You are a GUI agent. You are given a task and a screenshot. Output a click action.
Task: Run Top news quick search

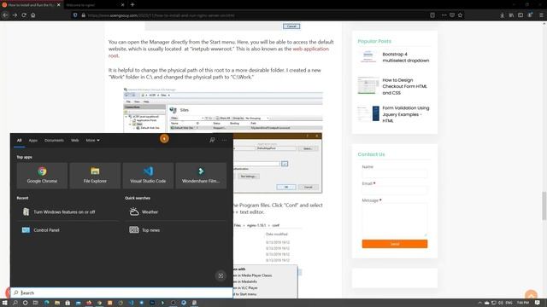(x=175, y=229)
